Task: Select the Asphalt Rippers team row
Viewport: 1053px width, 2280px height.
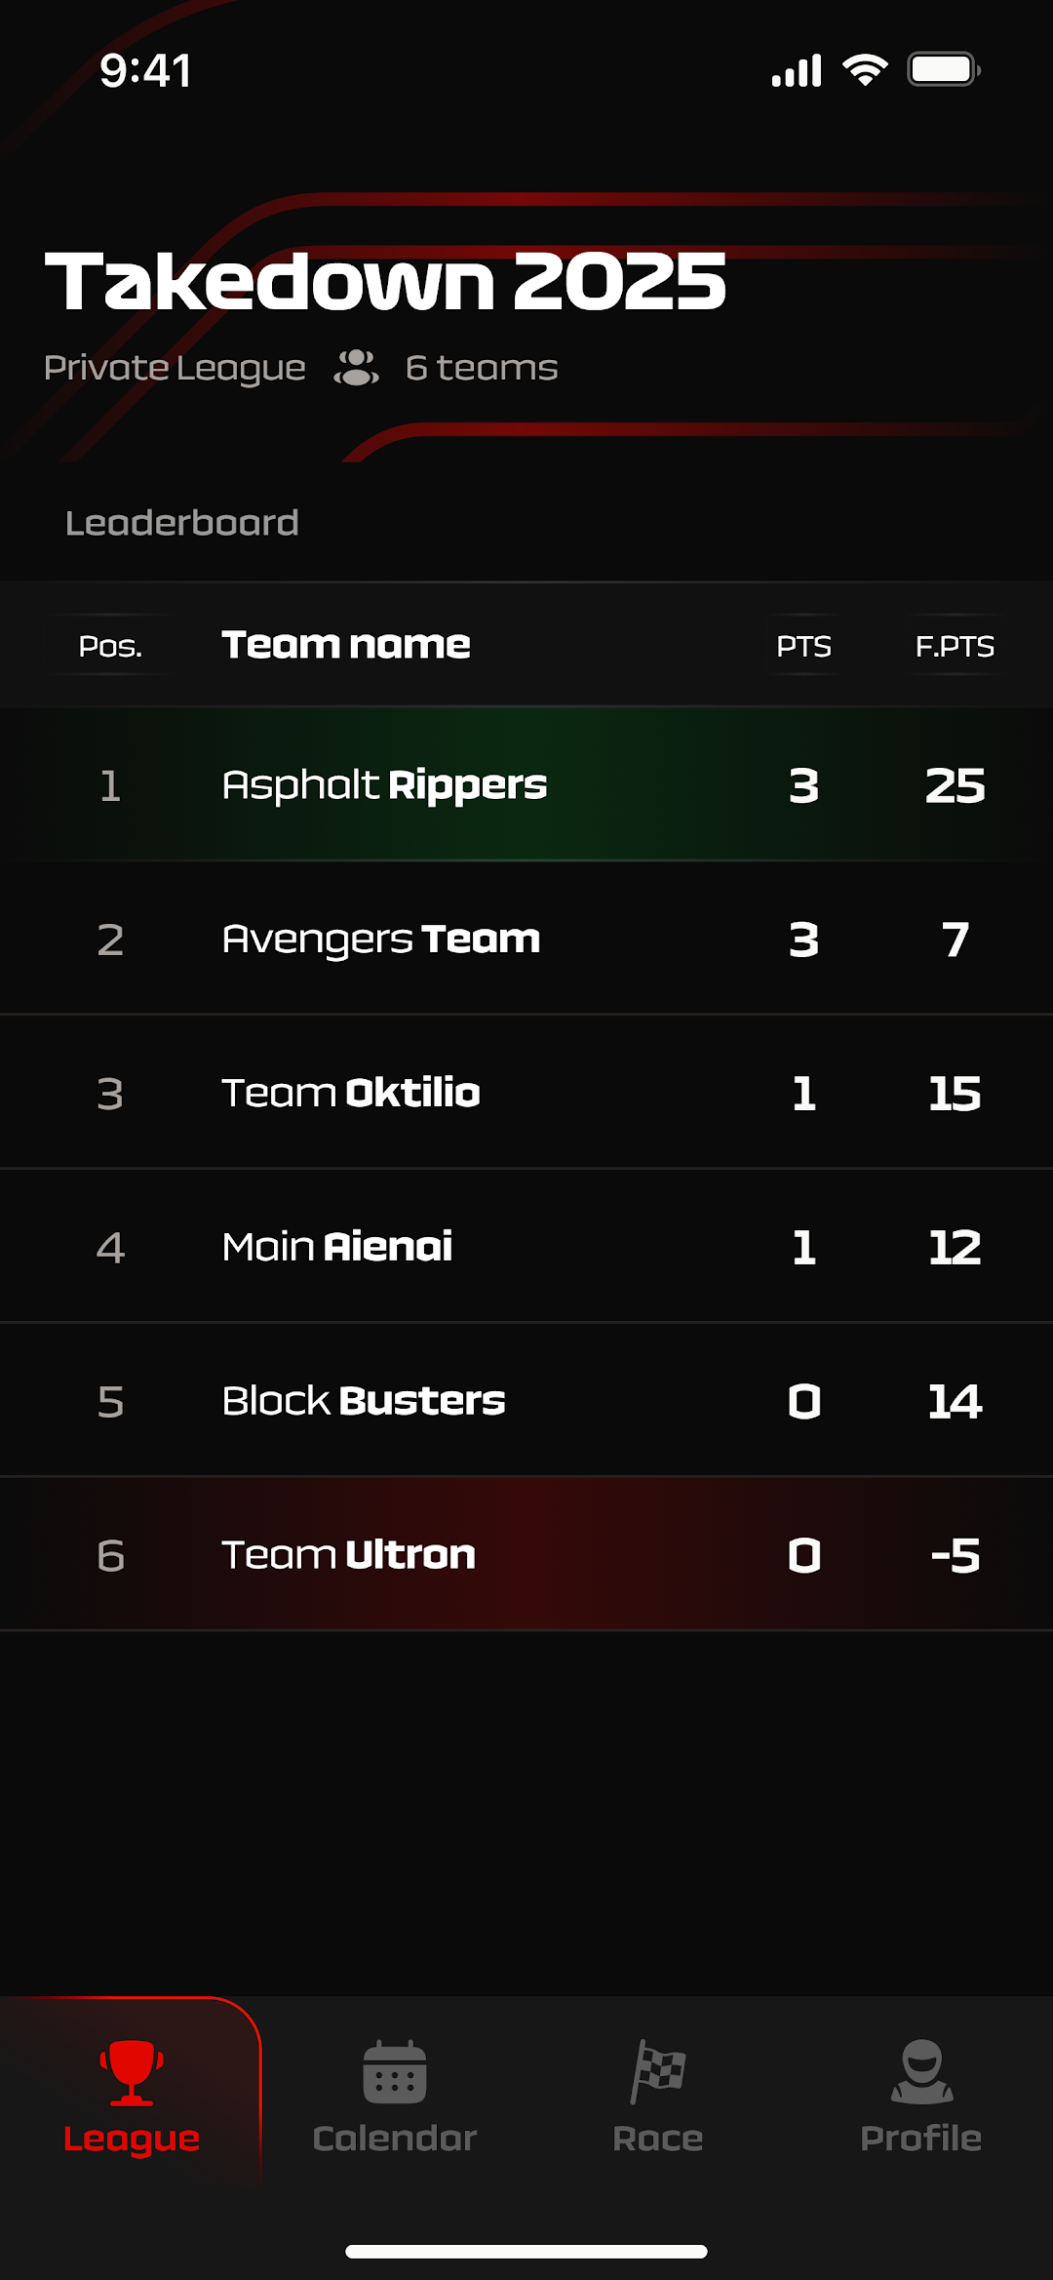Action: 526,784
